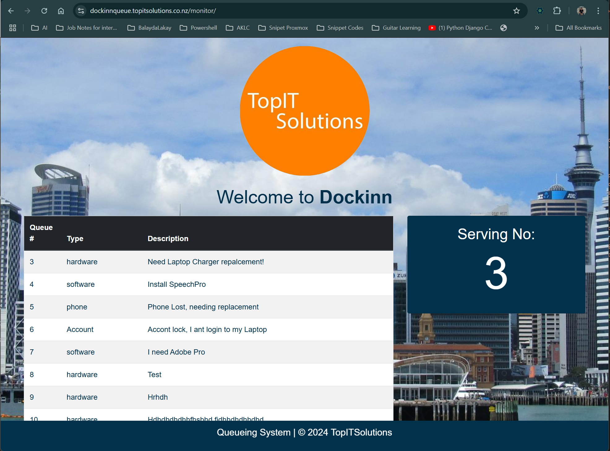This screenshot has height=451, width=610.
Task: Click the Queue # column header
Action: [41, 233]
